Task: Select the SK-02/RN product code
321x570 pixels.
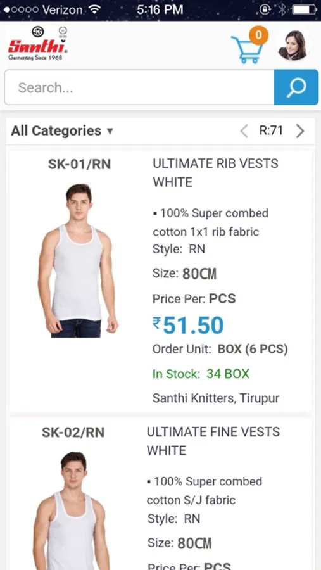Action: (x=73, y=433)
